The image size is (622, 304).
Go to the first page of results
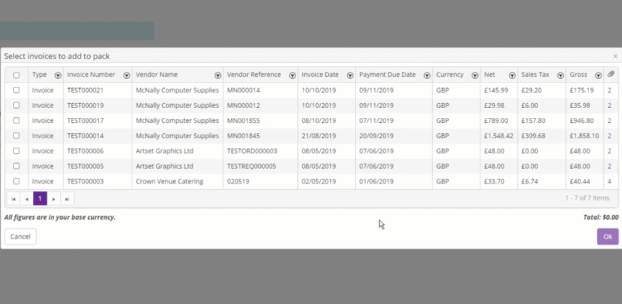pos(14,198)
